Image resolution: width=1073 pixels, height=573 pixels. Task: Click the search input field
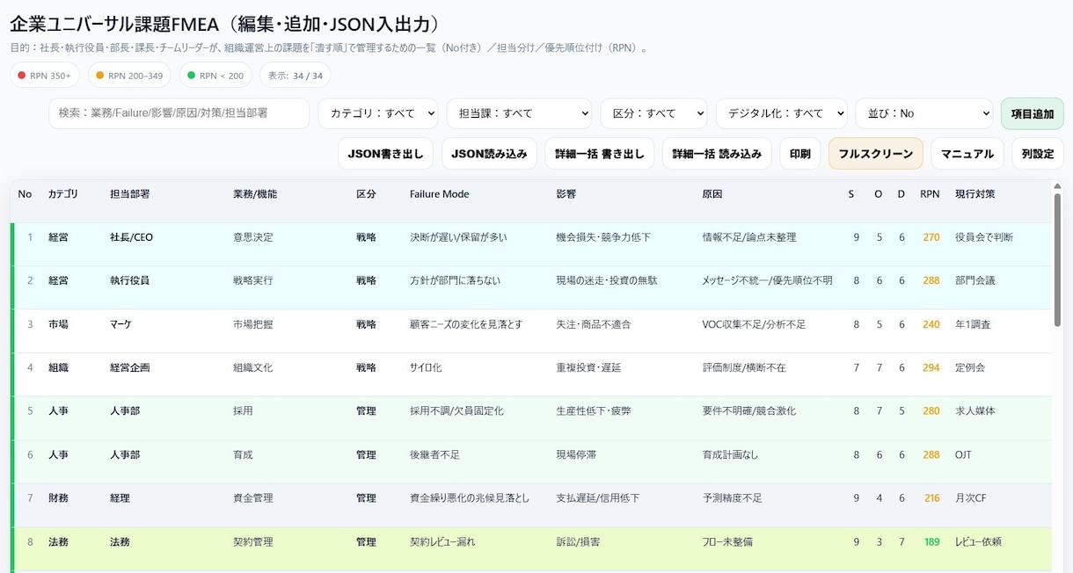coord(179,113)
